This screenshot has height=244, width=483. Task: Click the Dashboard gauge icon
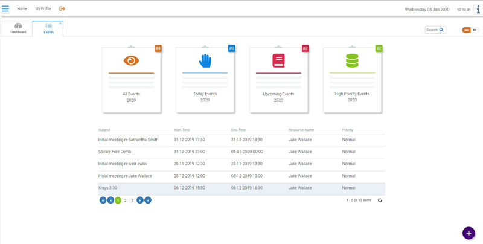point(18,26)
